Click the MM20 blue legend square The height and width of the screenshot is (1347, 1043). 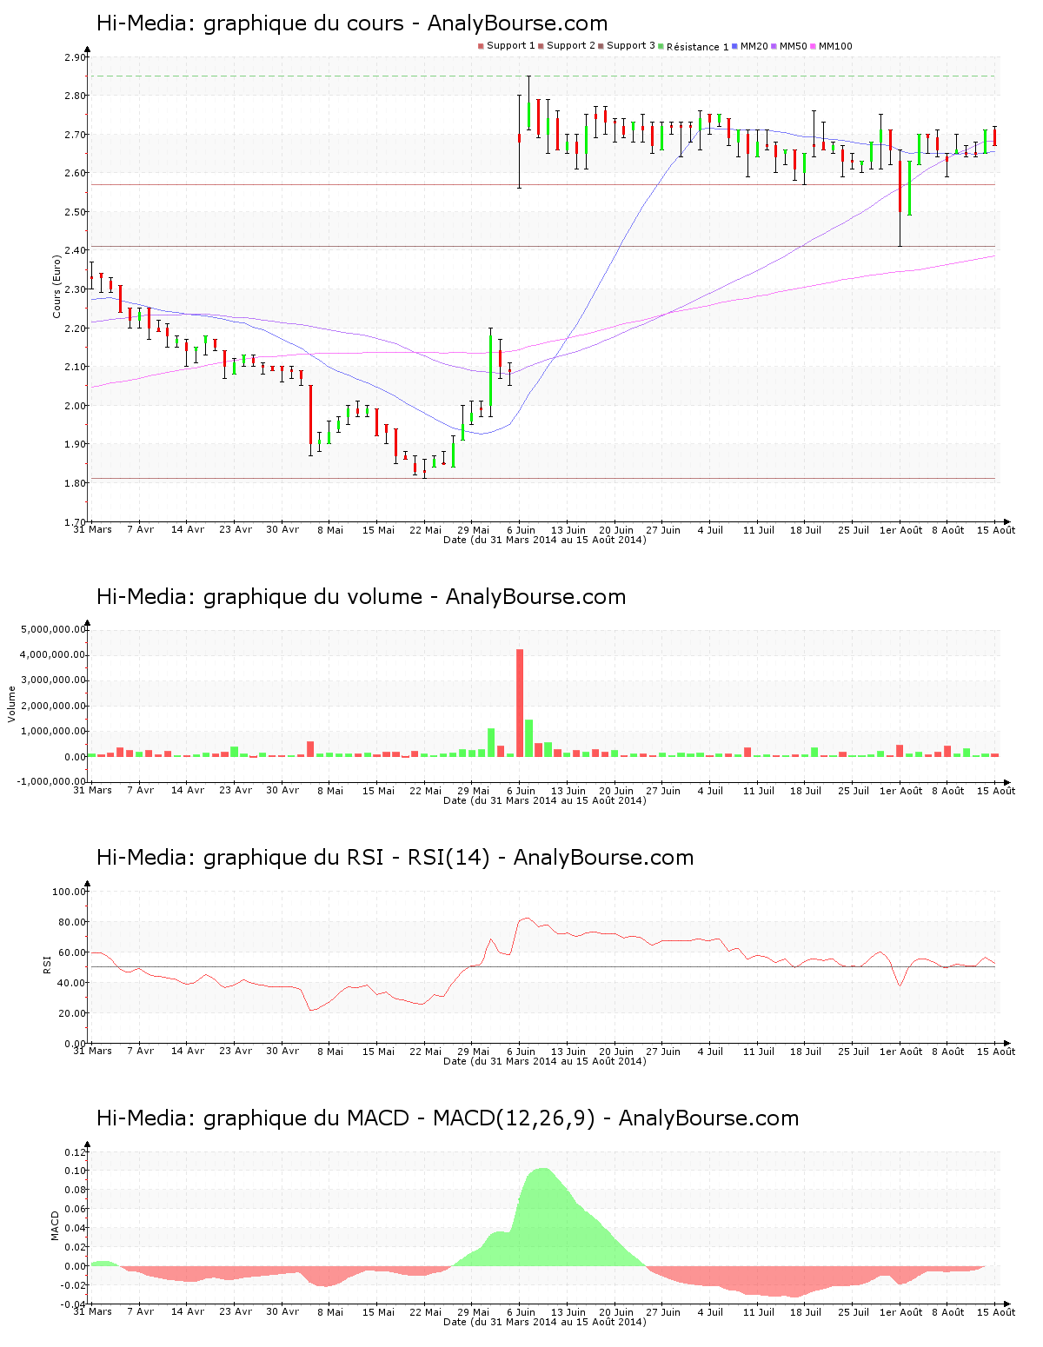pos(735,46)
